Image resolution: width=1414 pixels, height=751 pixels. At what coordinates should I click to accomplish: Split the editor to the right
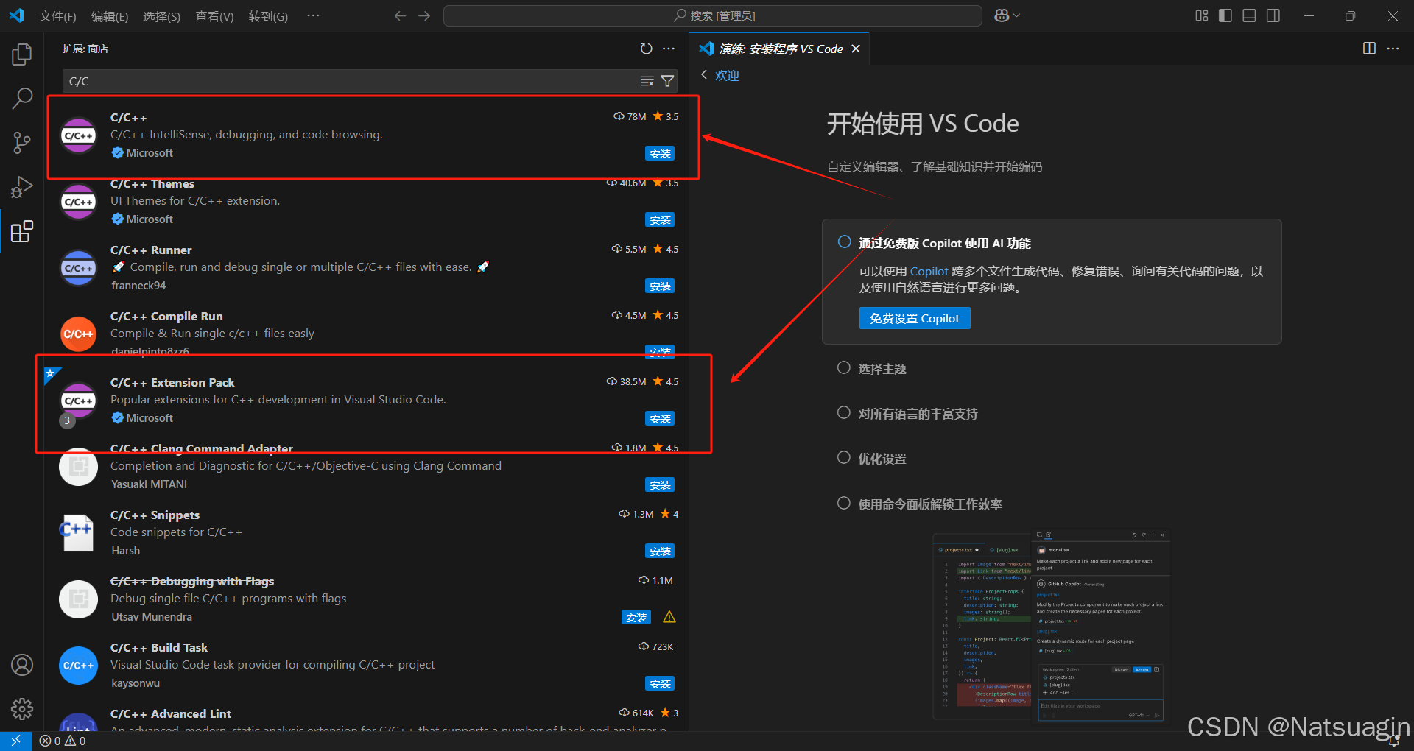[x=1369, y=49]
